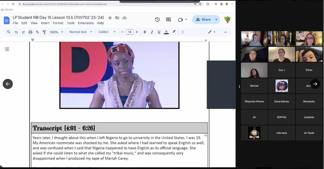Viewport: 324px width, 169px height.
Task: Open the Print icon
Action: coord(30,32)
